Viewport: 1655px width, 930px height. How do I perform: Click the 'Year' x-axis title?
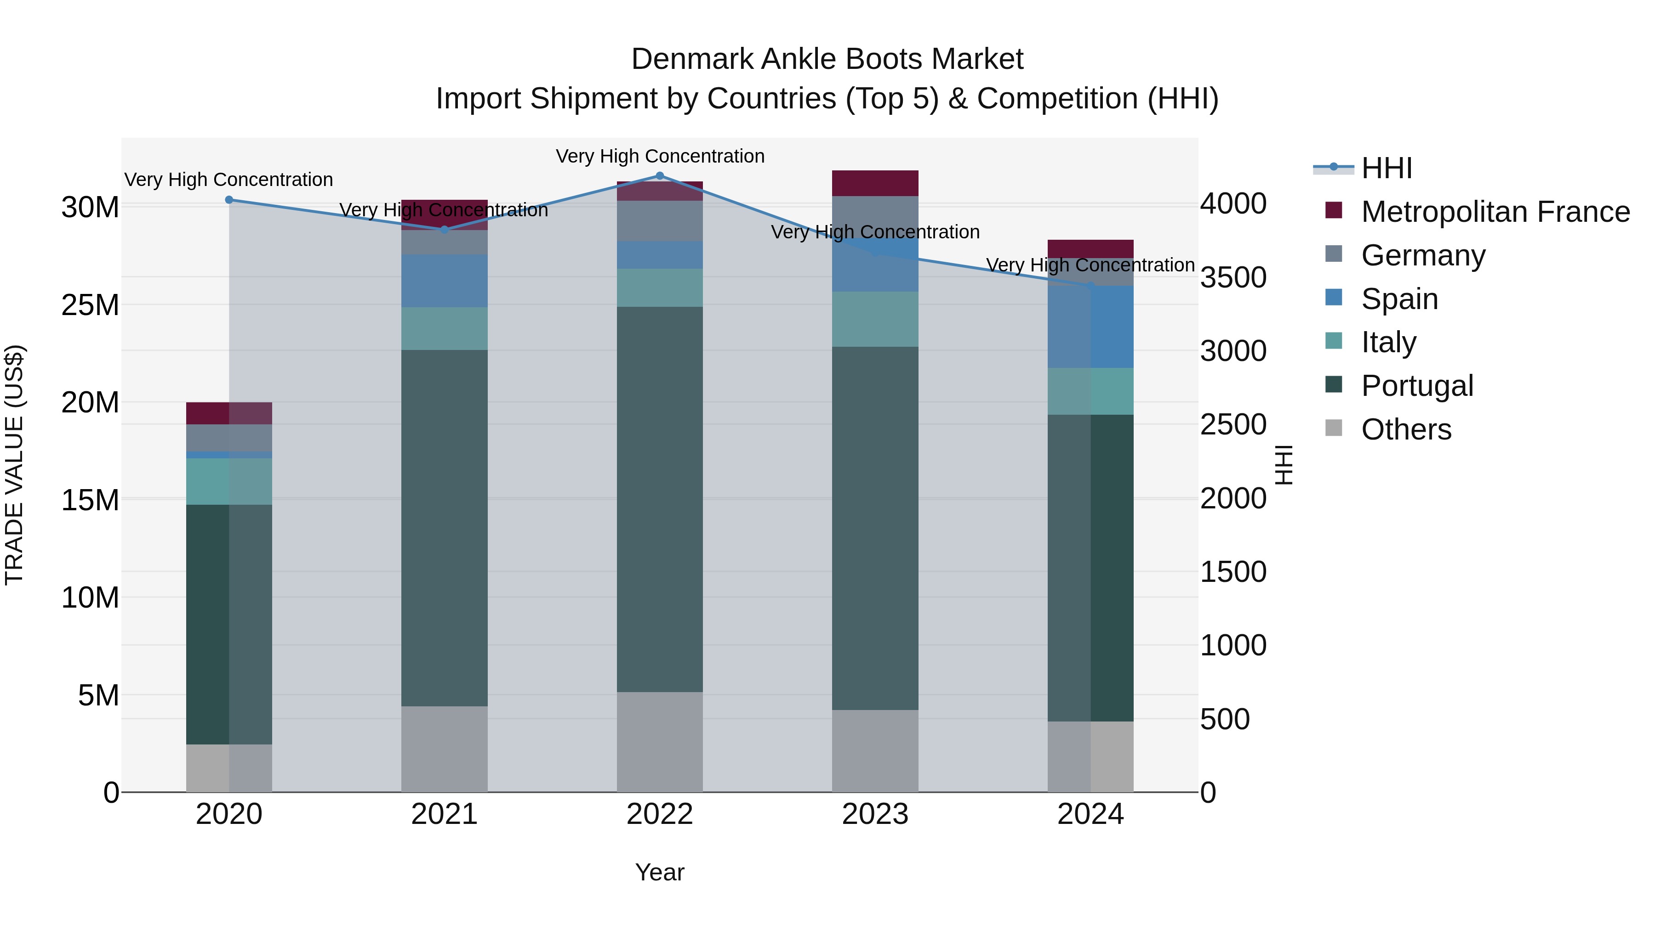[x=660, y=873]
